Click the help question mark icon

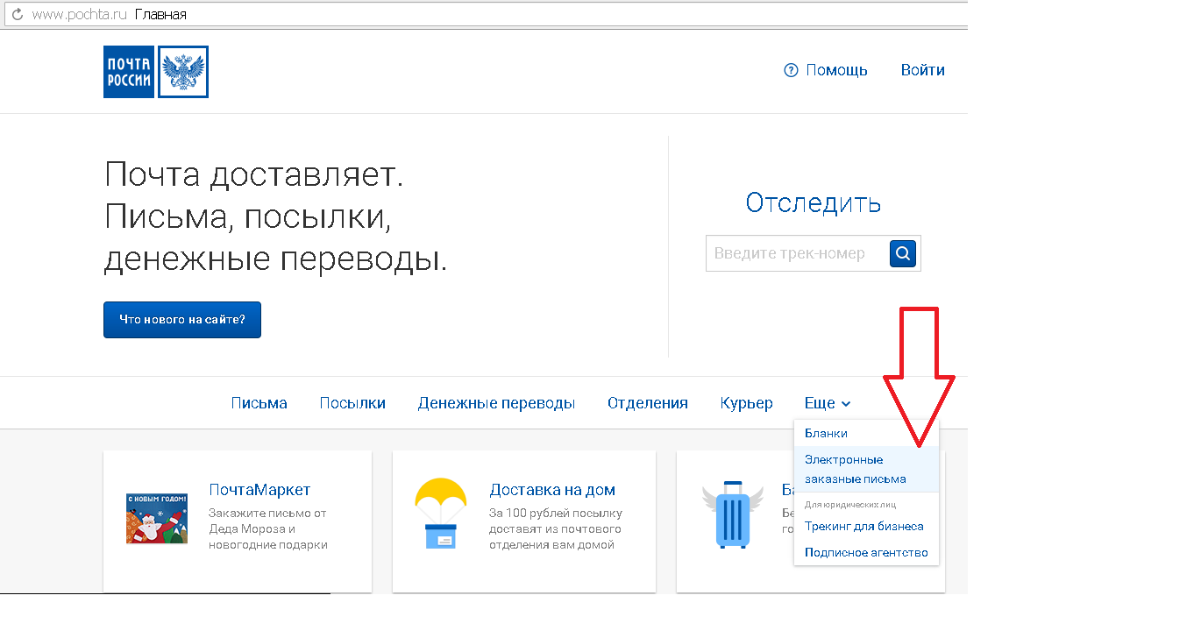(791, 70)
